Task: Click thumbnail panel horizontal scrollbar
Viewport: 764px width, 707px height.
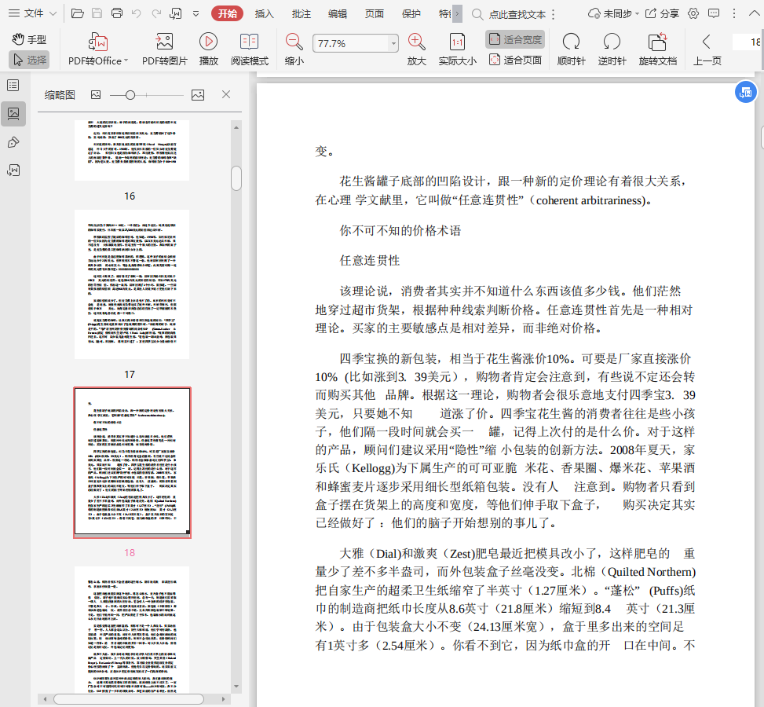Action: [129, 698]
